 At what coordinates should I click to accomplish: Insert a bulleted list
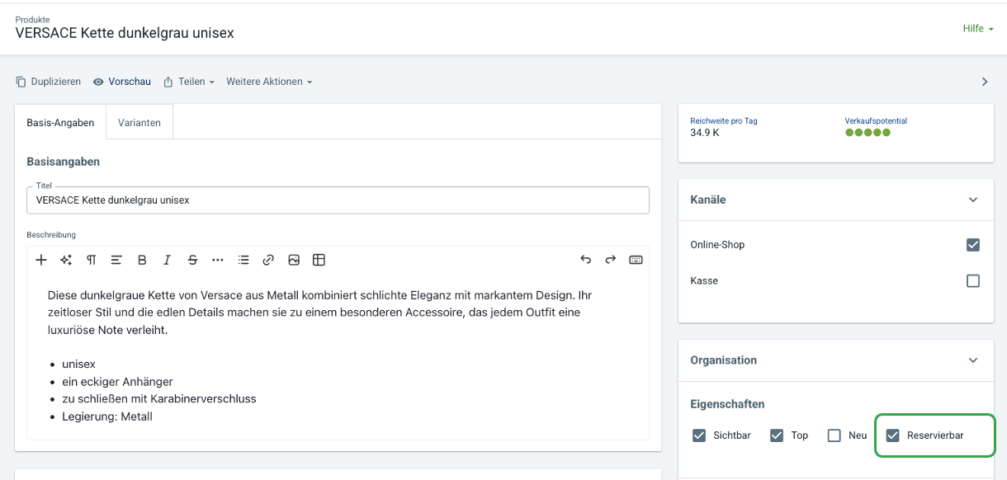243,260
